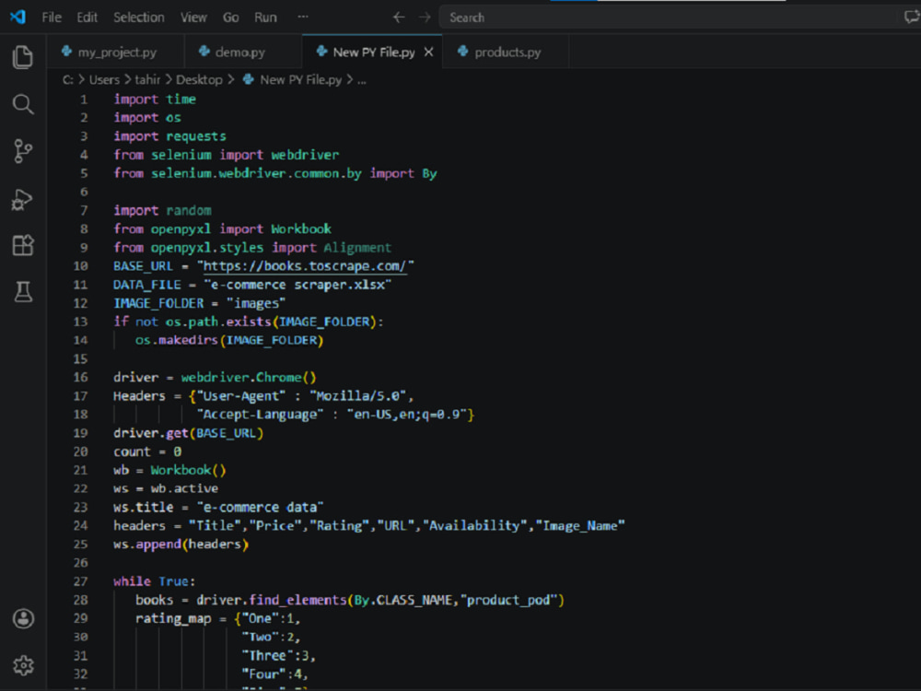Click 'driver.get(BASE_URL)' on line 19
This screenshot has height=691, width=921.
pyautogui.click(x=189, y=433)
